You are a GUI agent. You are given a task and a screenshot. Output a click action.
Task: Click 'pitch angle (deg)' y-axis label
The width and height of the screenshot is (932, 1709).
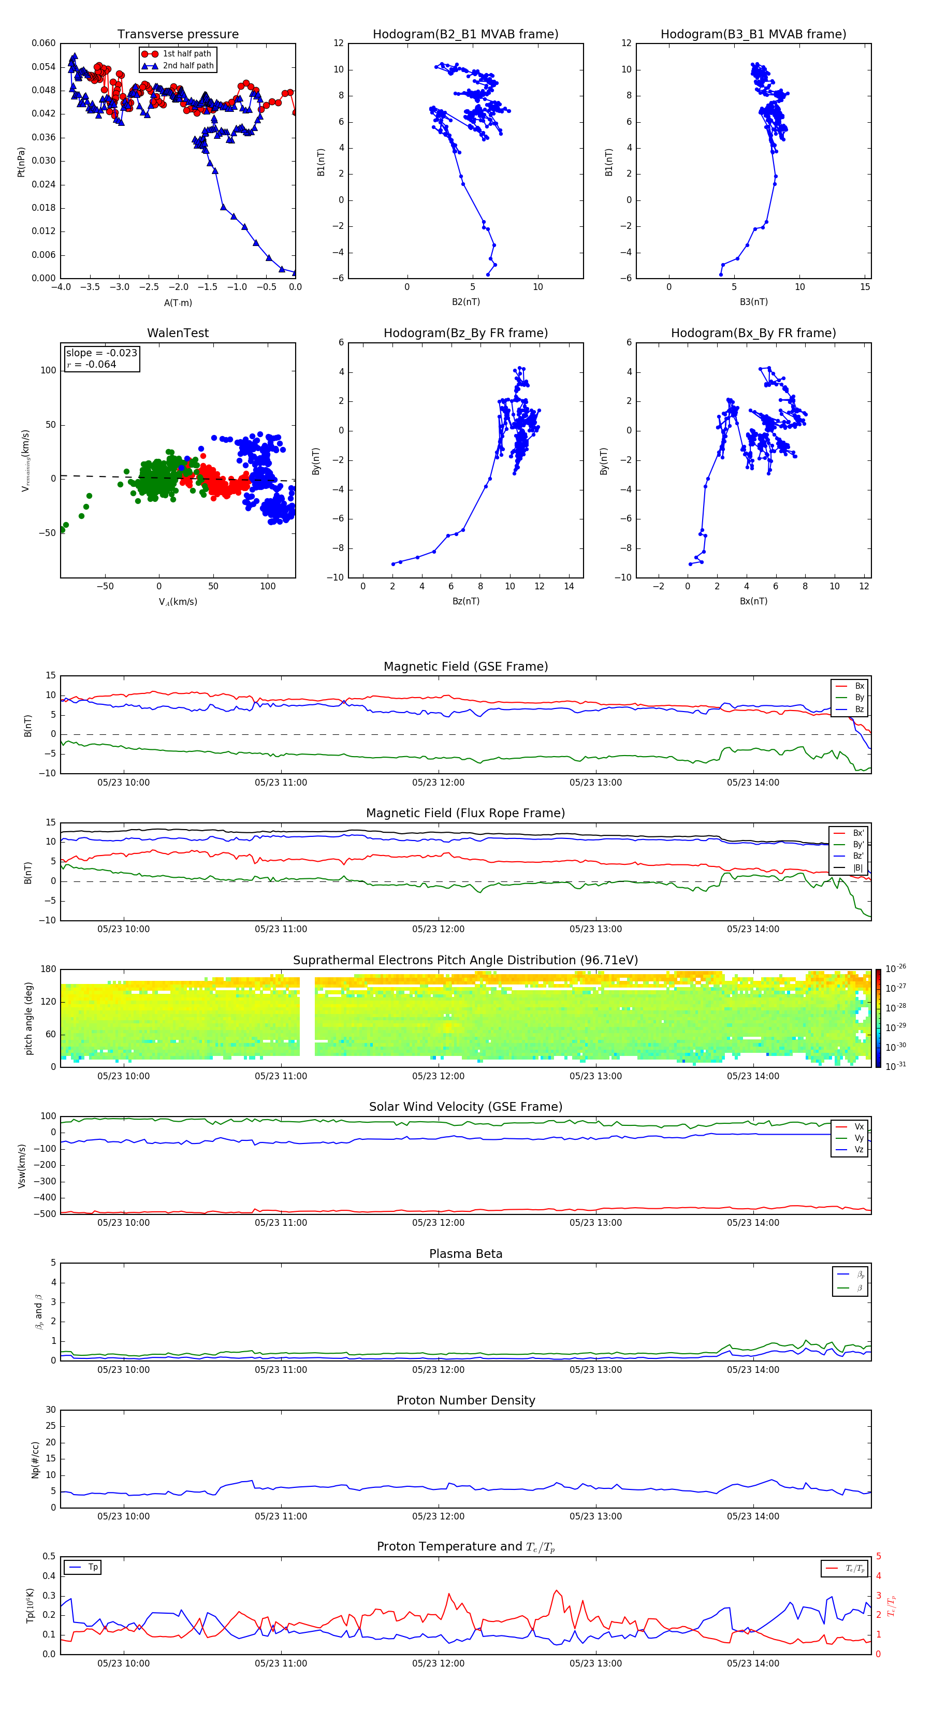click(28, 1018)
